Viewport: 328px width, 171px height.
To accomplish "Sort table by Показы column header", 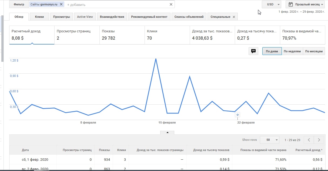I will (x=104, y=150).
